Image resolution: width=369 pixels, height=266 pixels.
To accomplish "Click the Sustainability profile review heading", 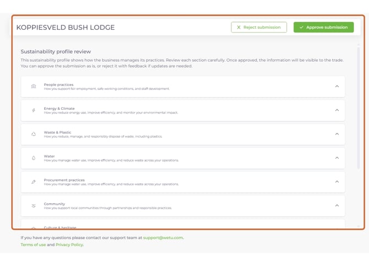I will click(x=56, y=51).
